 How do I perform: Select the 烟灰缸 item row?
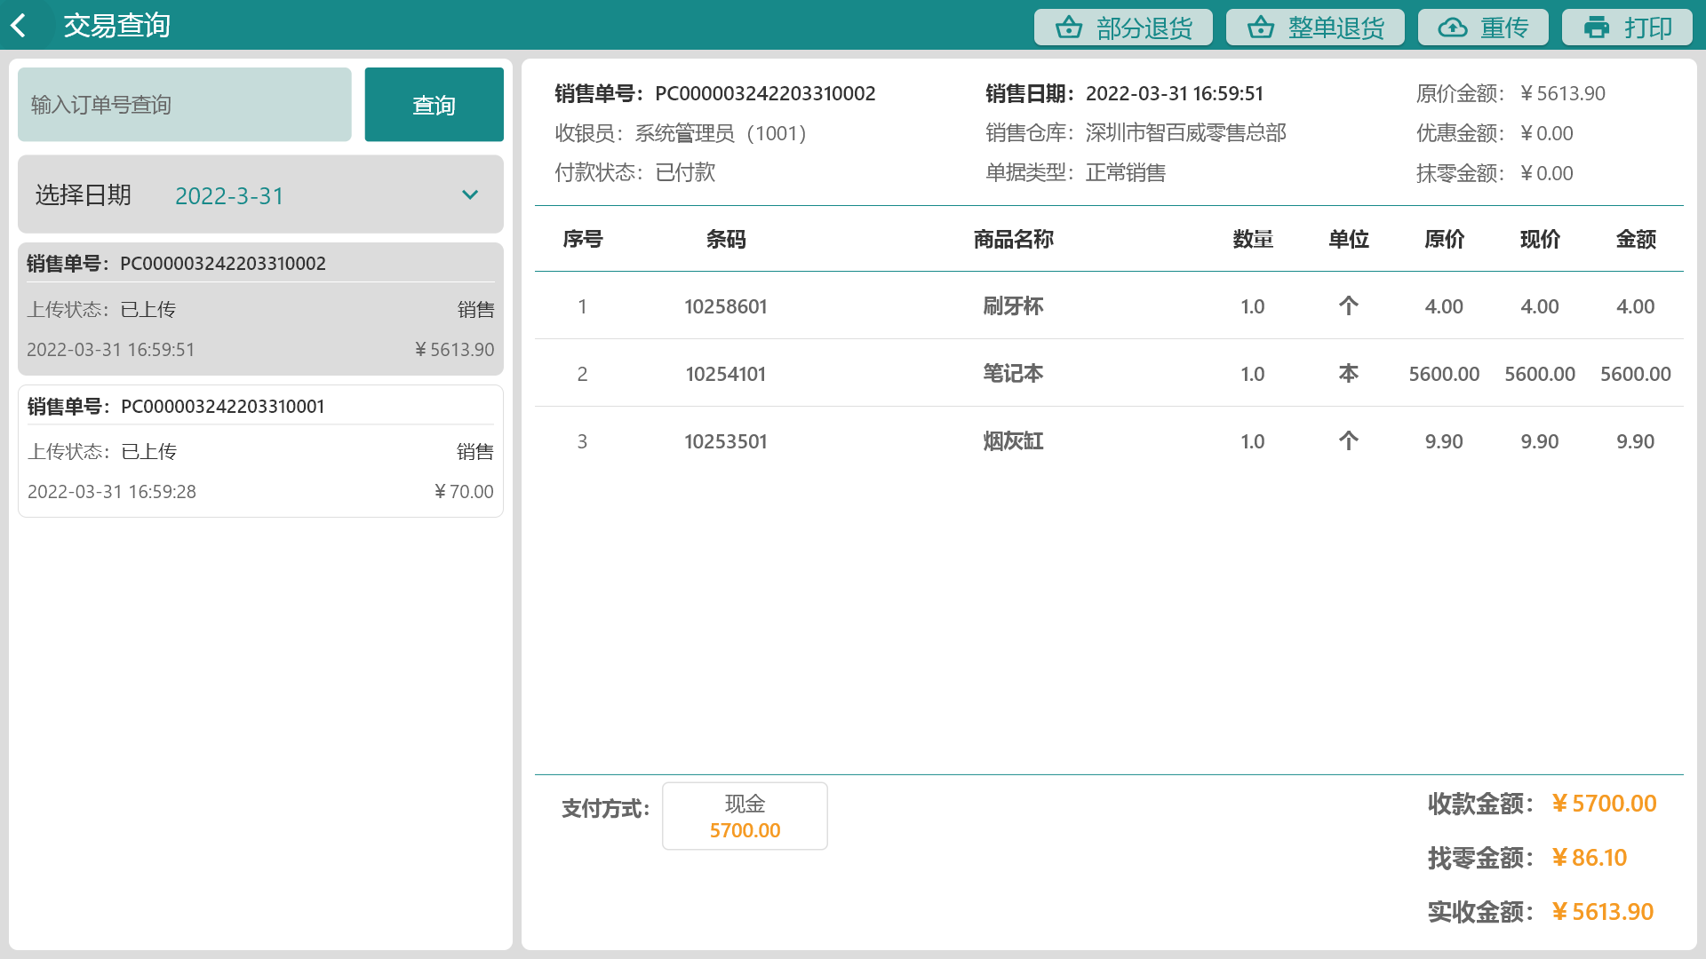(x=1013, y=441)
